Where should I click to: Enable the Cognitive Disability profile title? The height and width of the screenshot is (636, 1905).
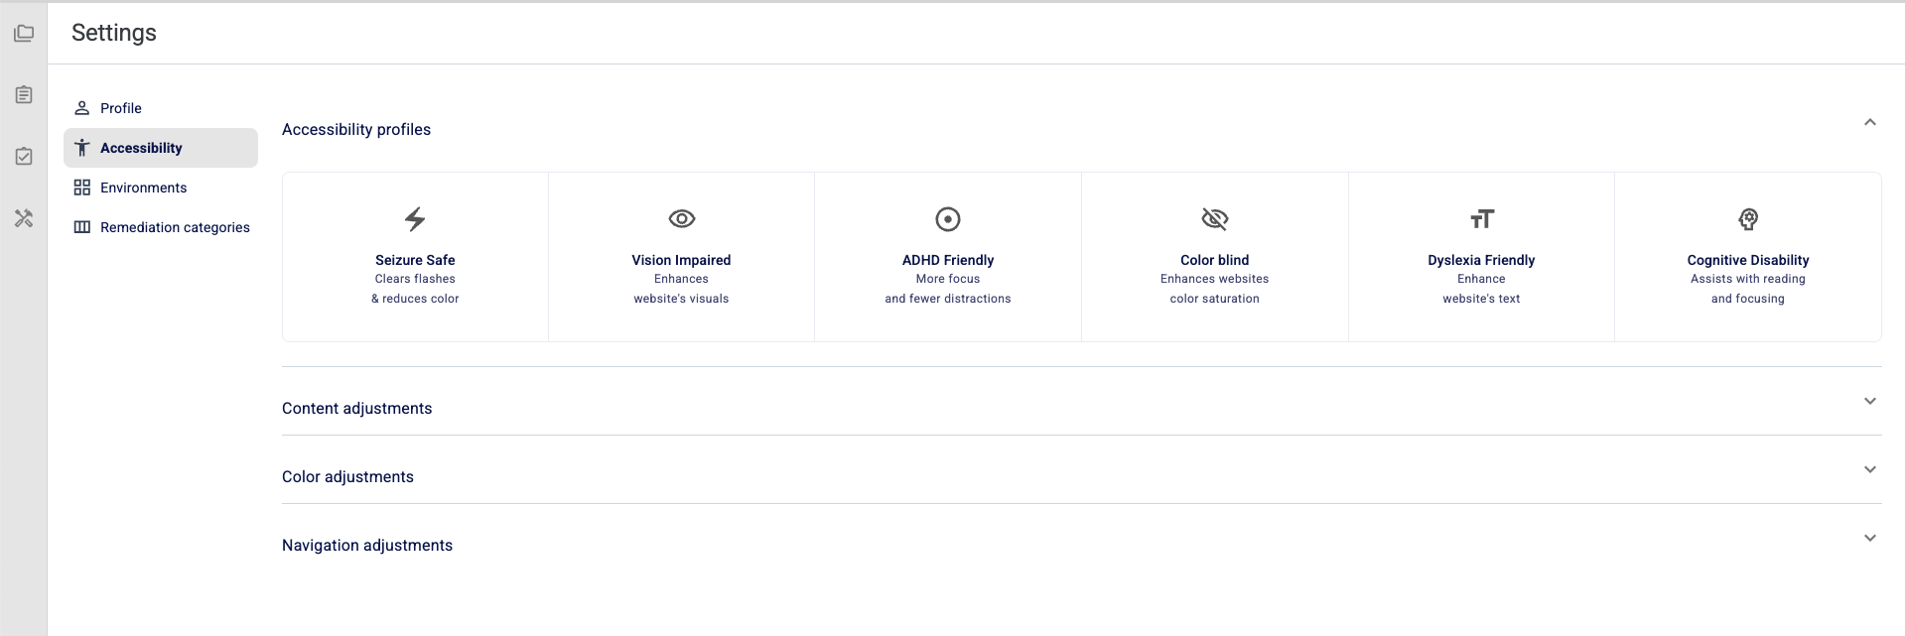point(1748,260)
